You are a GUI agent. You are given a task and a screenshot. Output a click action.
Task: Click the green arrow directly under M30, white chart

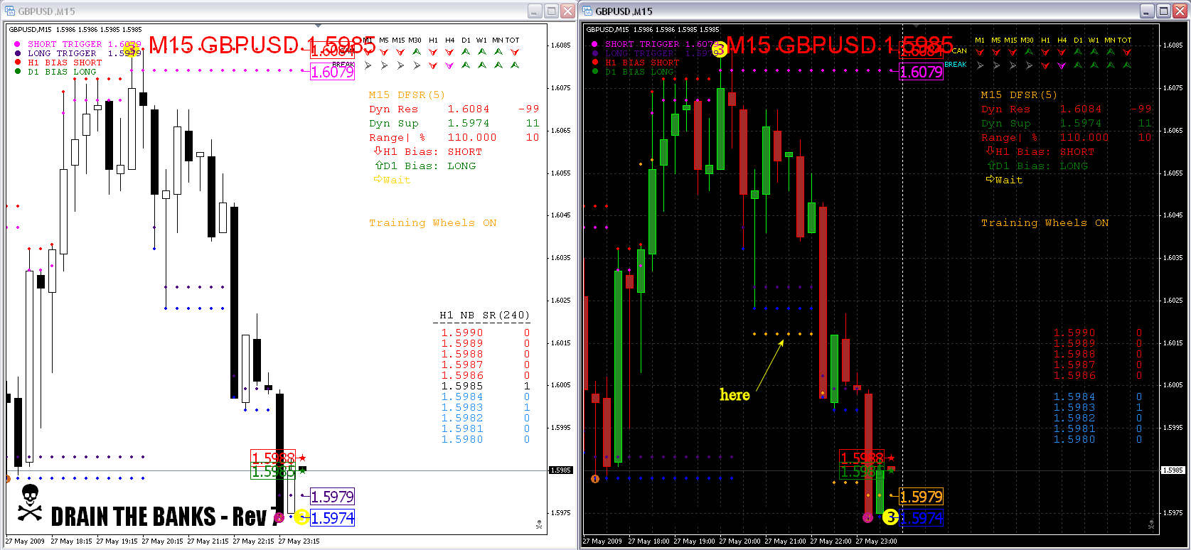coord(417,52)
